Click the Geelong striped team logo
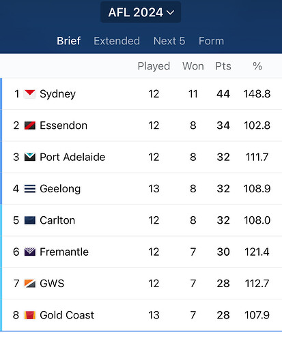This screenshot has width=282, height=341. point(30,189)
